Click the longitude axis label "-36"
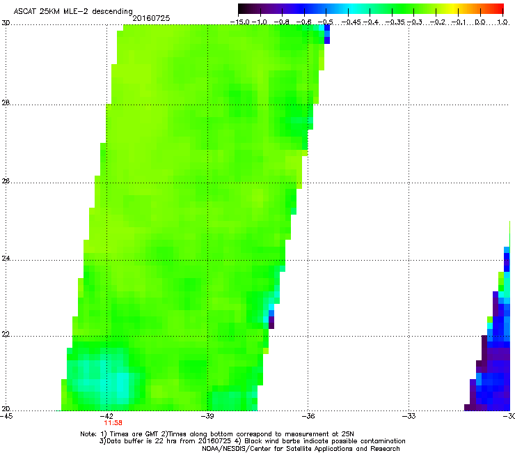515x453 pixels. point(308,416)
